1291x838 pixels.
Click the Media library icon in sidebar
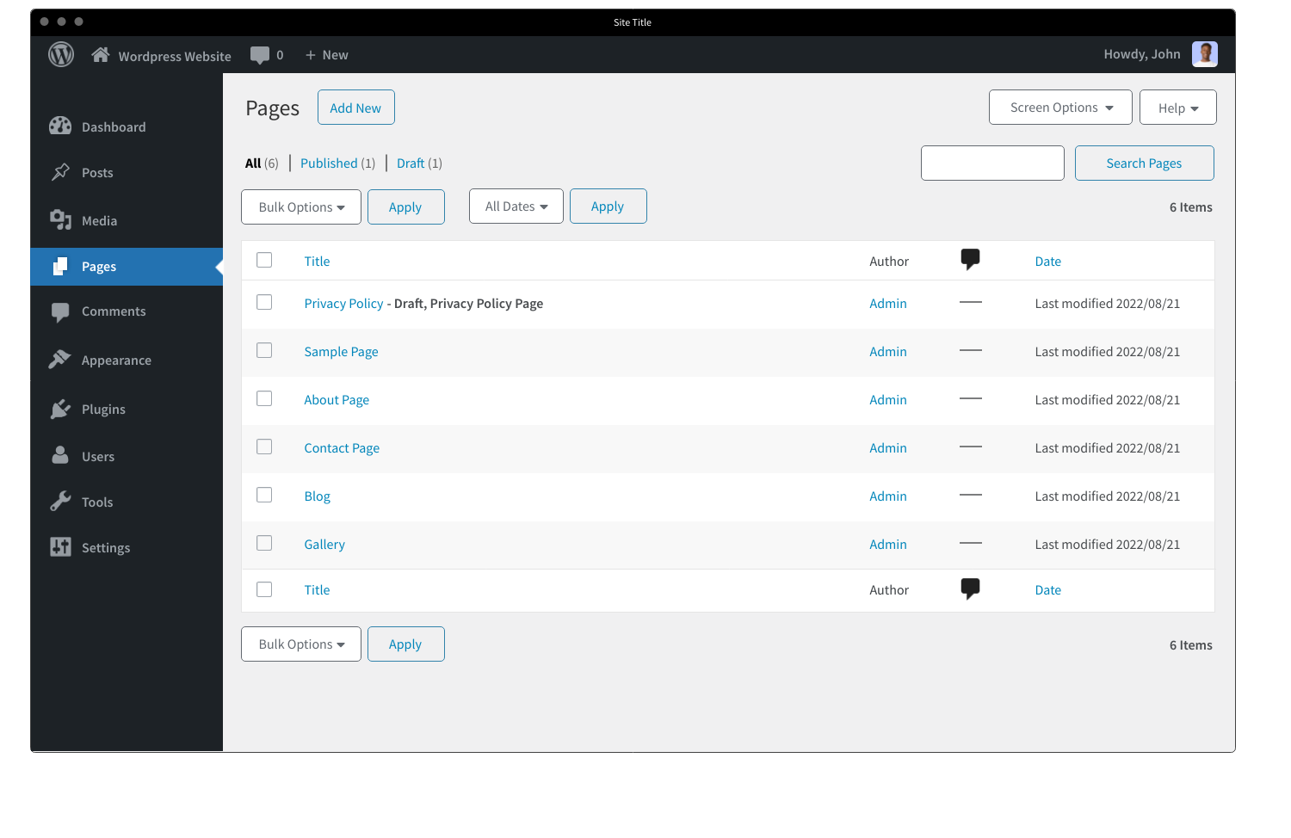point(61,220)
